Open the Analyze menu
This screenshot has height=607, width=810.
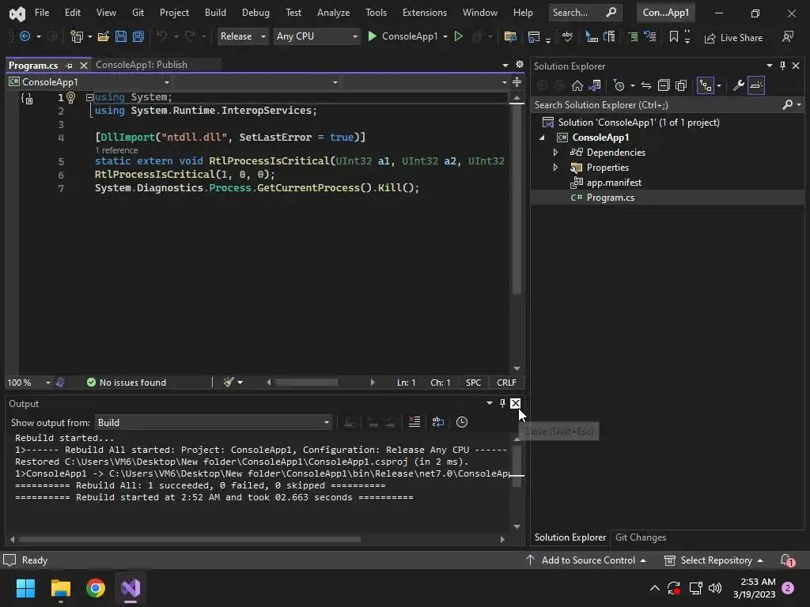[x=333, y=13]
